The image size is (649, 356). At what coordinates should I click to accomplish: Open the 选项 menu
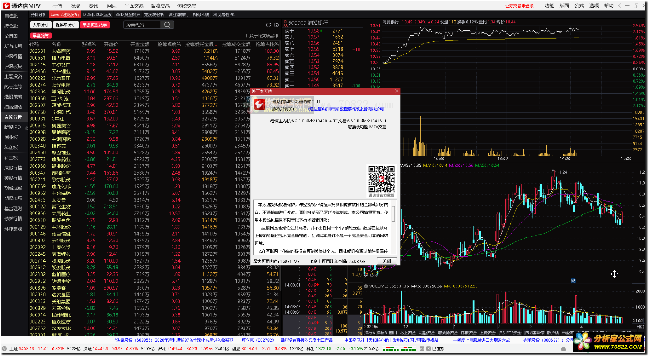(x=594, y=6)
